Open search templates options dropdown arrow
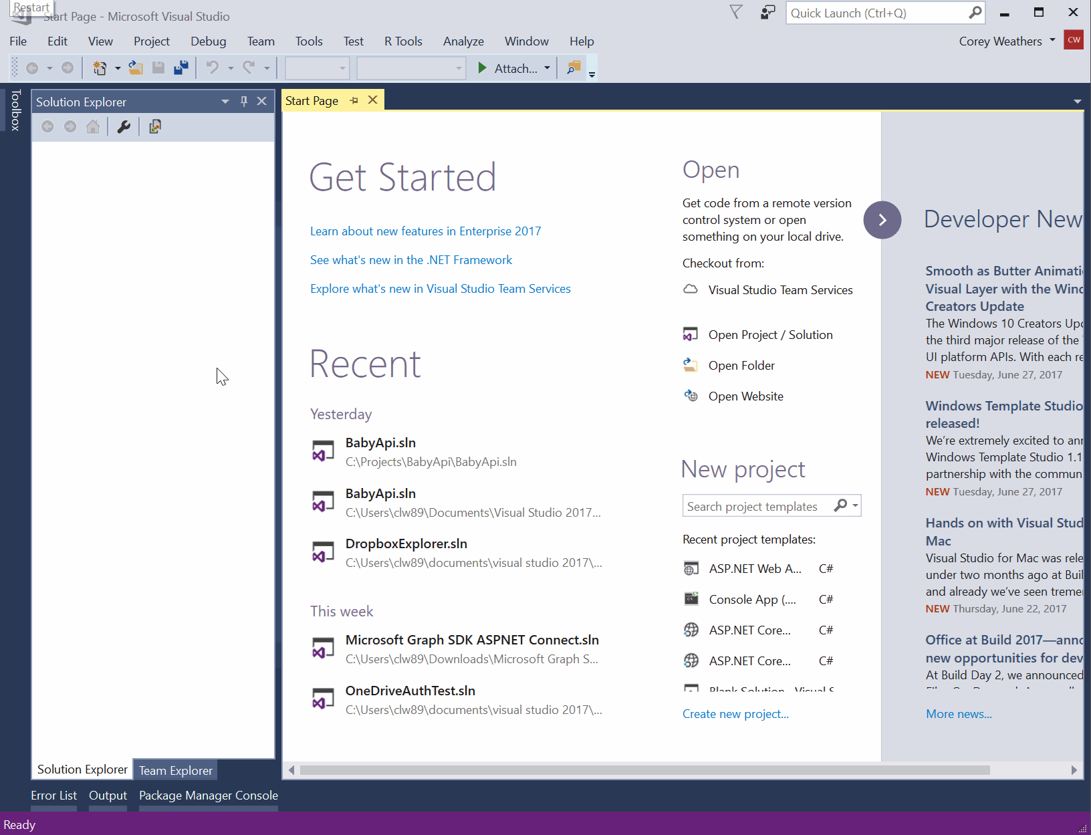This screenshot has height=835, width=1091. (x=855, y=505)
